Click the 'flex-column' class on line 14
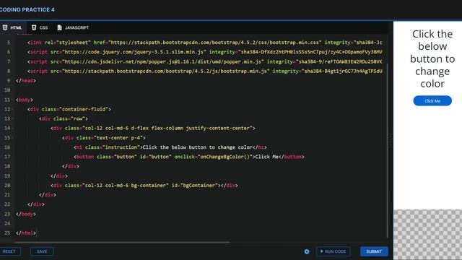This screenshot has width=462, height=260. [167, 129]
